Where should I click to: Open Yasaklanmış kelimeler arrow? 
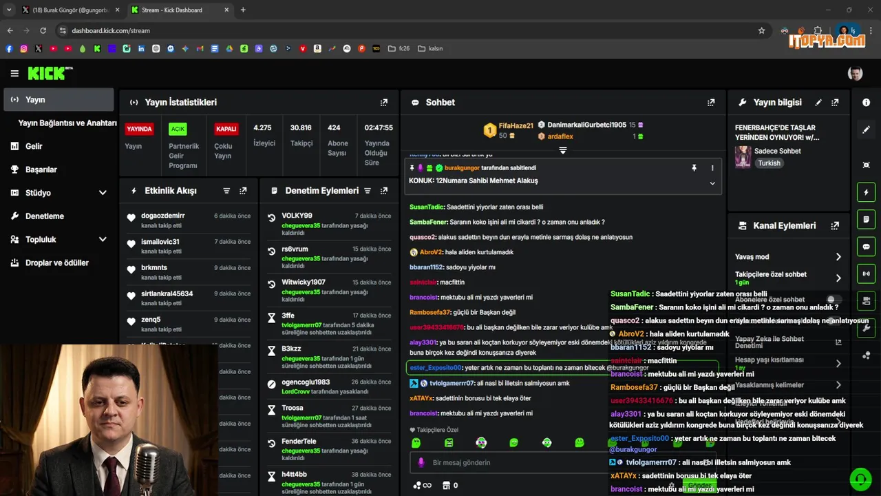tap(838, 385)
